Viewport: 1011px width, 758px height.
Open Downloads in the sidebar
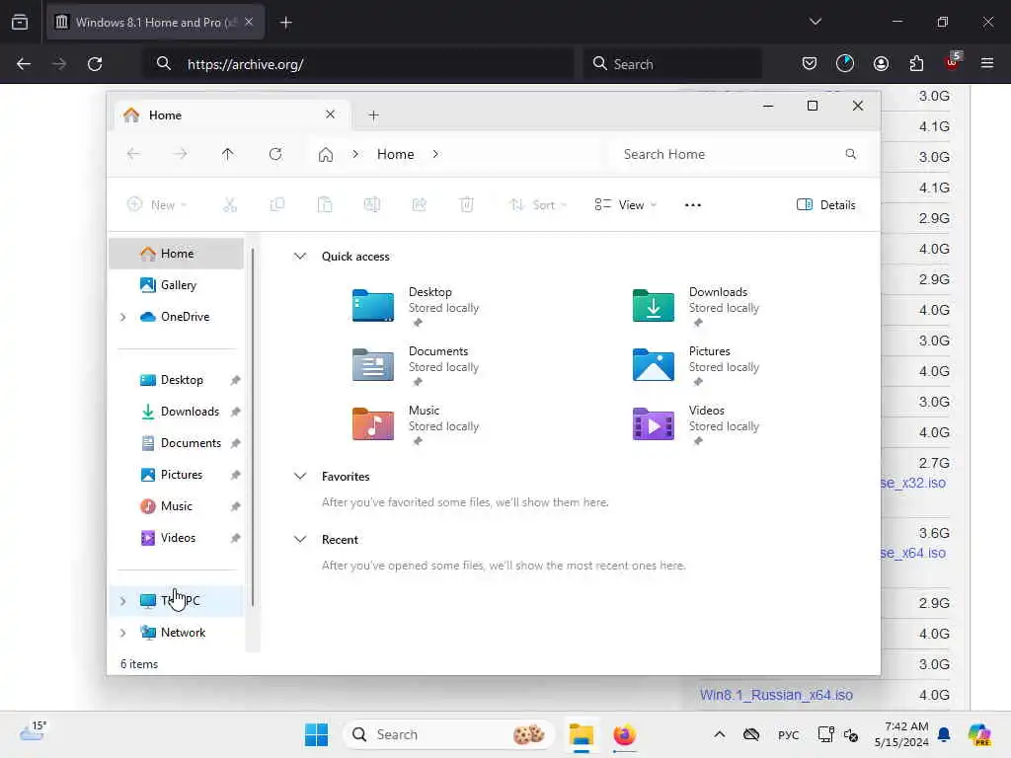click(x=176, y=412)
